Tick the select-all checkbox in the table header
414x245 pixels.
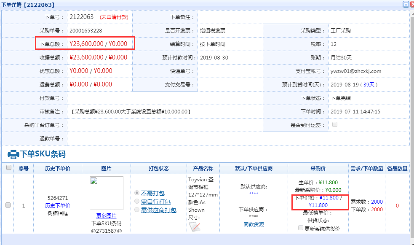coord(9,167)
